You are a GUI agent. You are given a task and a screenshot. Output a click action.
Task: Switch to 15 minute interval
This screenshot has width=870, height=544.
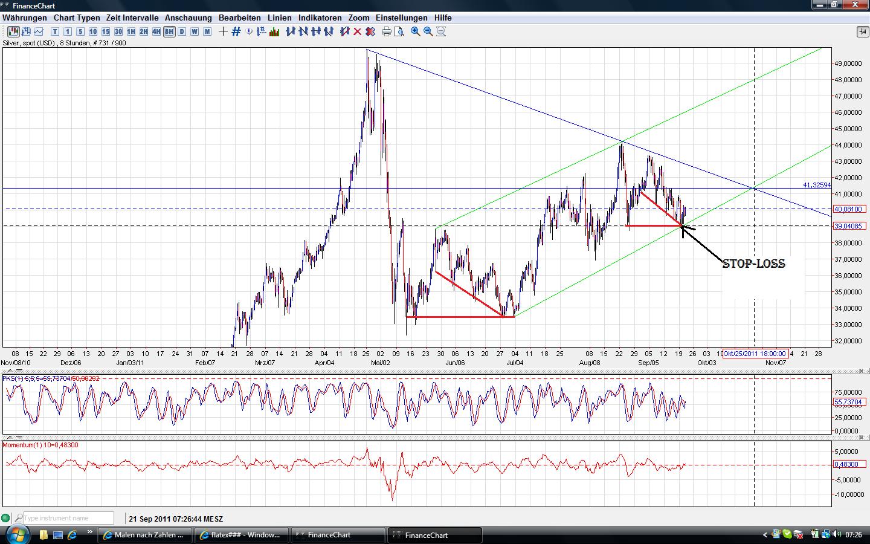(x=106, y=31)
